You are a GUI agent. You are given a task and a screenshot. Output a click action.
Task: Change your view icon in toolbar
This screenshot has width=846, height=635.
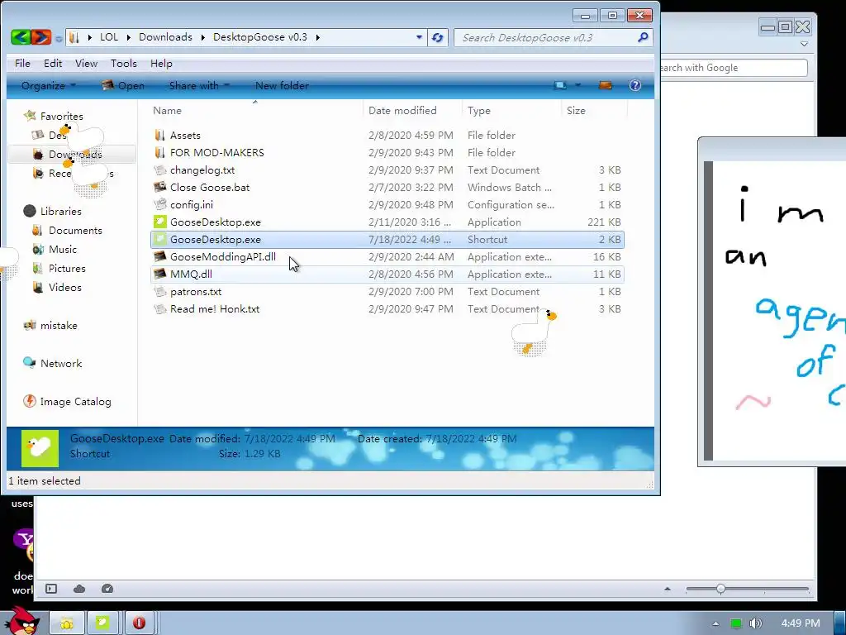pos(561,85)
